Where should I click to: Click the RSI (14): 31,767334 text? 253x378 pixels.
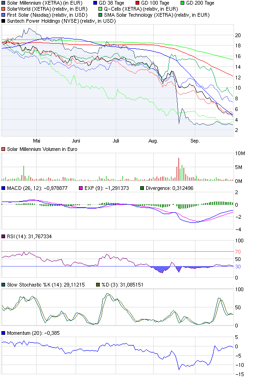(x=29, y=236)
